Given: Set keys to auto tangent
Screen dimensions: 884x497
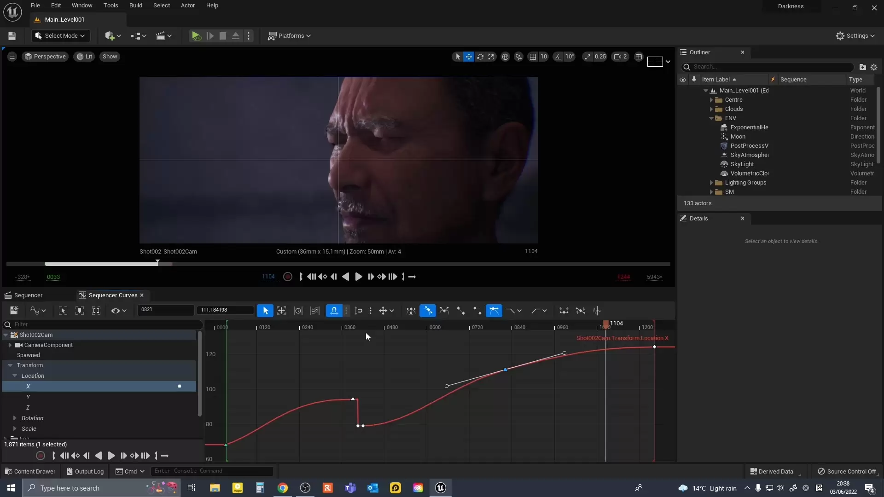Looking at the screenshot, I should coord(411,311).
